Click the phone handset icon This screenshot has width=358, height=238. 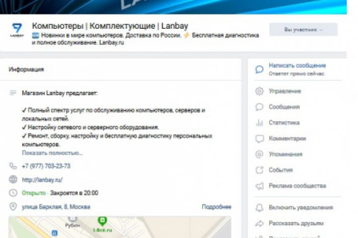[x=13, y=166]
